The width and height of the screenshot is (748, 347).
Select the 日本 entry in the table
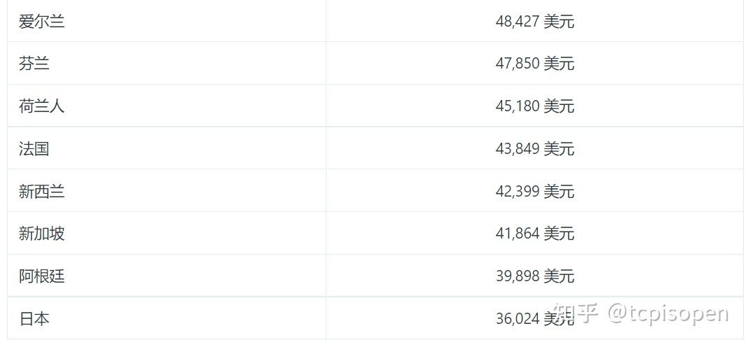[34, 319]
